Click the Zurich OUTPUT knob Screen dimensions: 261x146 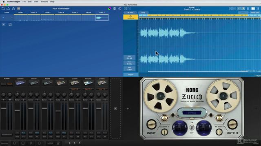(232, 125)
